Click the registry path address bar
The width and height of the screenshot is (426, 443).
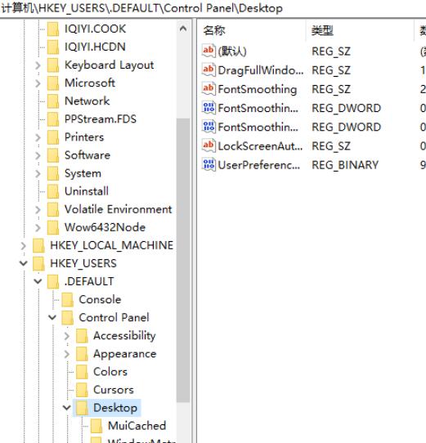[x=213, y=8]
